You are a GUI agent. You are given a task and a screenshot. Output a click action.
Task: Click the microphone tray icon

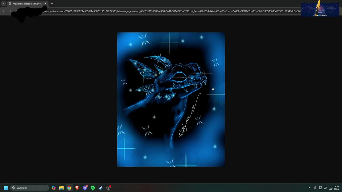pyautogui.click(x=315, y=188)
